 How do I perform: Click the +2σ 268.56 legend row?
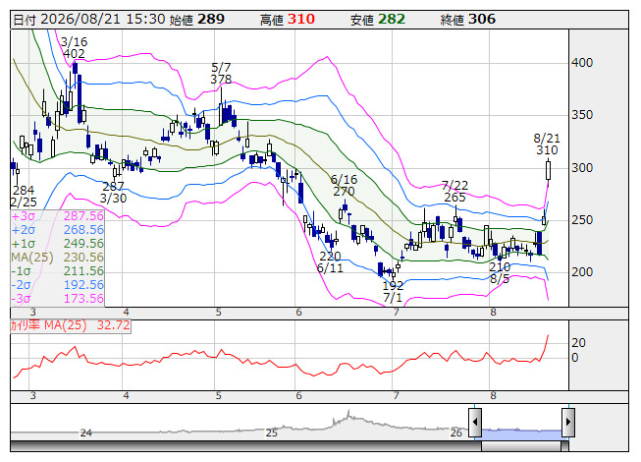pyautogui.click(x=57, y=230)
